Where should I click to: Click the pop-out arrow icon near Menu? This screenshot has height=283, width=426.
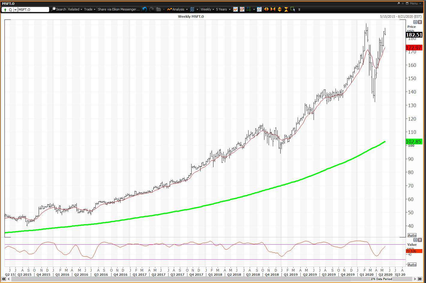point(398,3)
